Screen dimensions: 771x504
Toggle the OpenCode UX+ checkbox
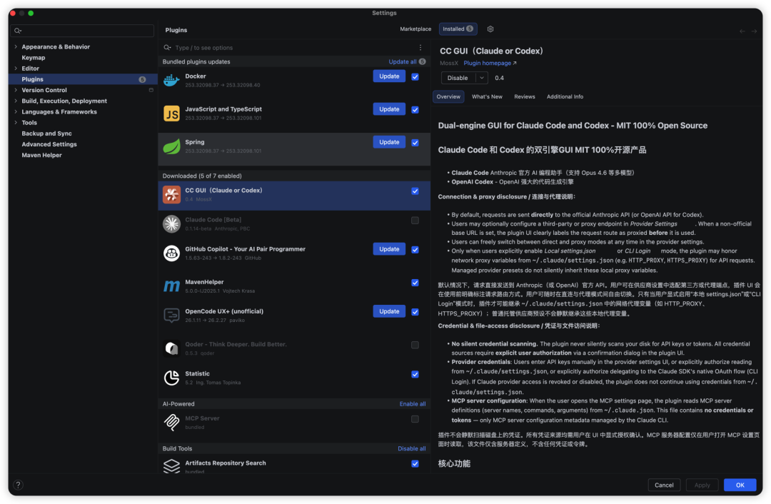coord(415,312)
